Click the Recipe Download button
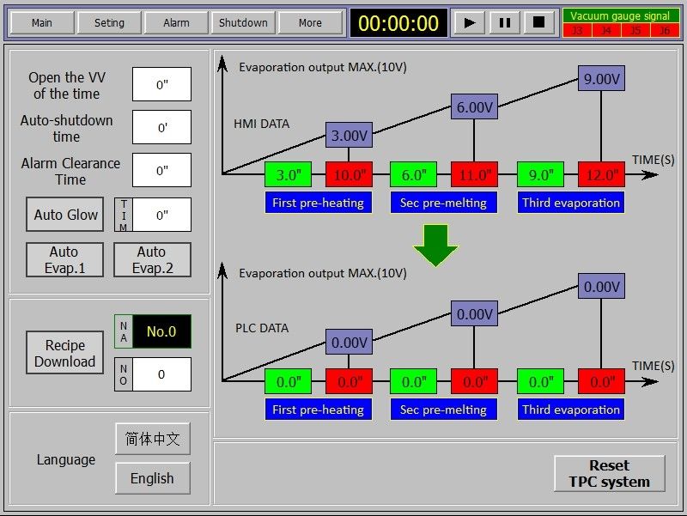 65,354
